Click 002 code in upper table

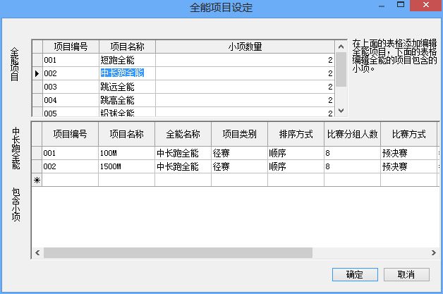[x=71, y=73]
